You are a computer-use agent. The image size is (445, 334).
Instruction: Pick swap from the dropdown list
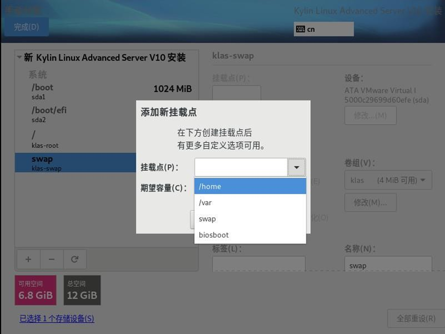coord(250,219)
